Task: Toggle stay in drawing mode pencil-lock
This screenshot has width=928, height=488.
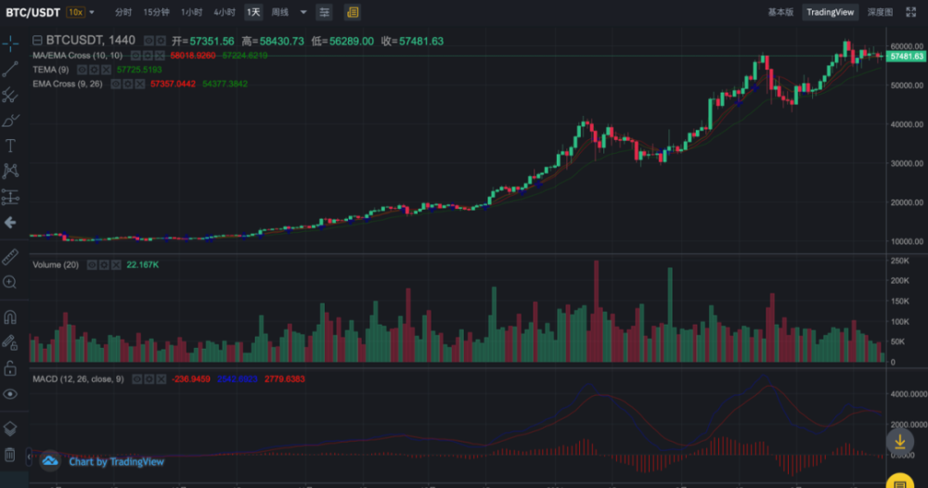Action: 10,342
